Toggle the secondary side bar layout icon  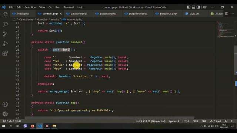click(x=198, y=7)
